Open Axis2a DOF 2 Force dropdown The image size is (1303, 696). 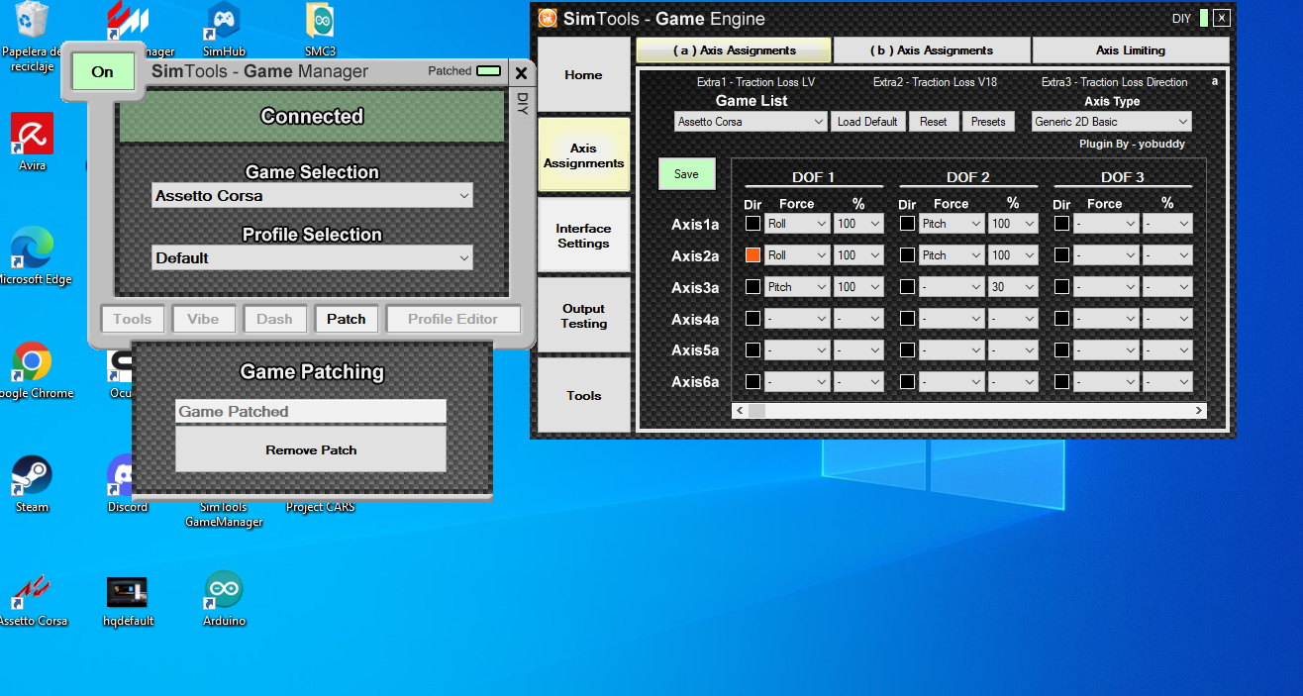(952, 255)
